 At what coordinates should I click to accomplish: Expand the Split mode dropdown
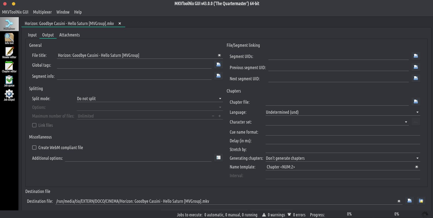coord(149,99)
